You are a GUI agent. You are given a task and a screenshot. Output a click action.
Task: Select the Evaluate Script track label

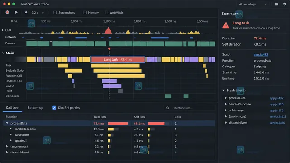(15, 71)
